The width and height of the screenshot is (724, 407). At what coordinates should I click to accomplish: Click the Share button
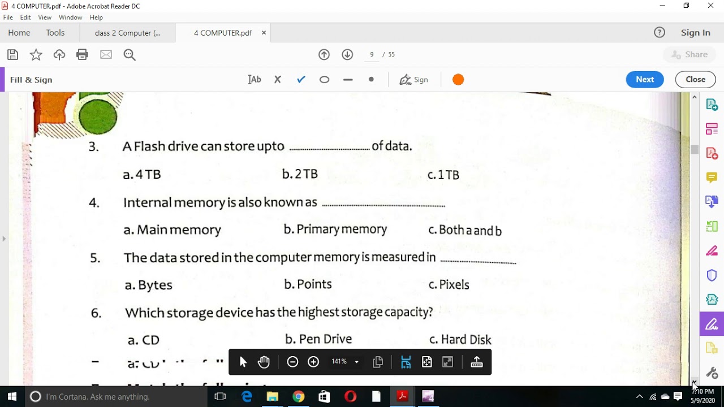pos(689,54)
